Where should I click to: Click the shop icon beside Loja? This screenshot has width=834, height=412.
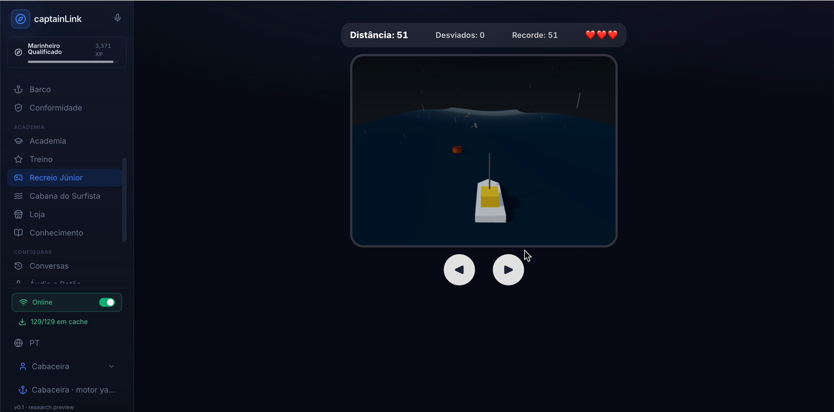[18, 214]
